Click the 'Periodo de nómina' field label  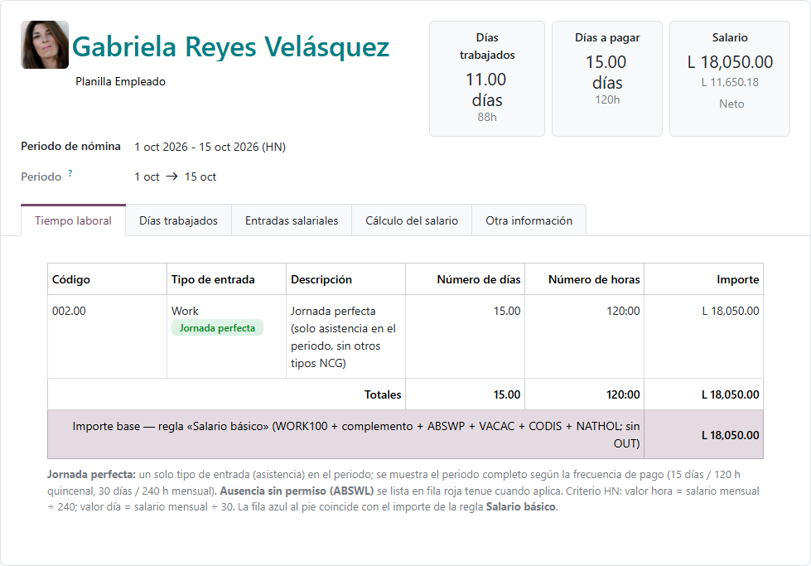(70, 147)
